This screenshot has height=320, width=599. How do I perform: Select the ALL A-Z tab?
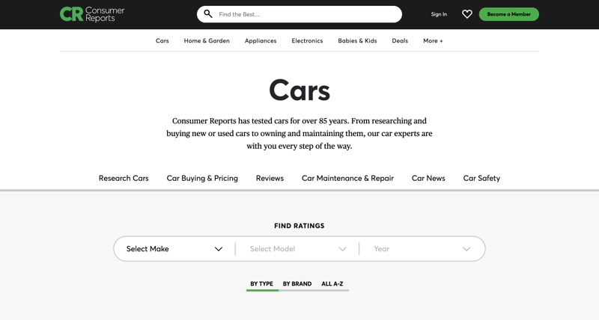pyautogui.click(x=332, y=284)
